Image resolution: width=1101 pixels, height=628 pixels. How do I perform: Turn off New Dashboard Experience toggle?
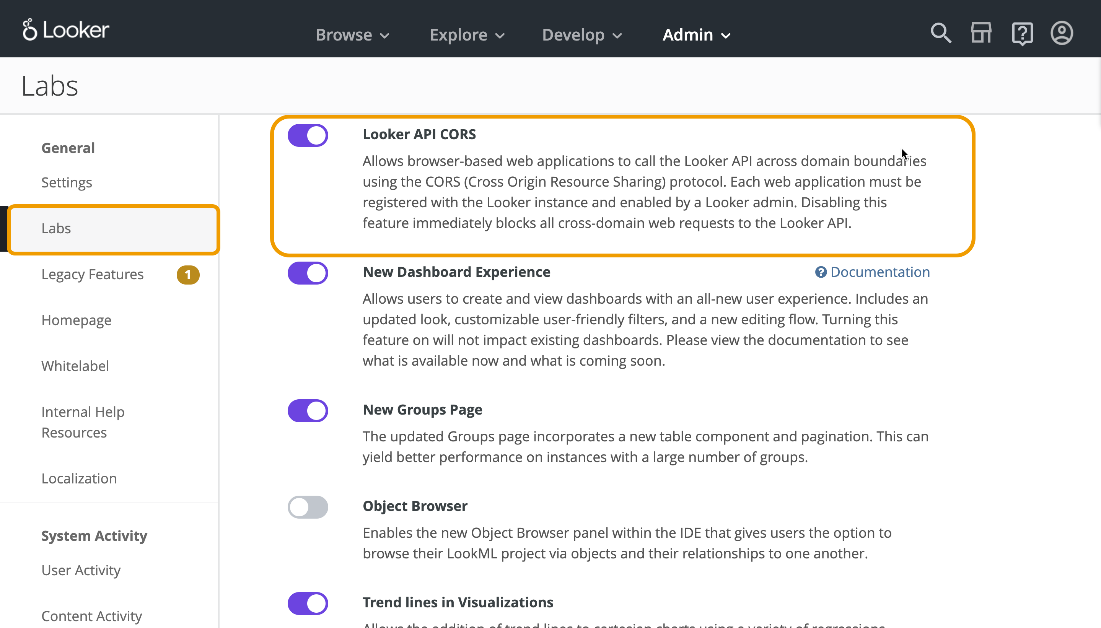[308, 273]
